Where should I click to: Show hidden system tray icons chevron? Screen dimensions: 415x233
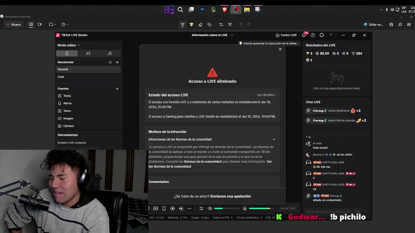381,10
